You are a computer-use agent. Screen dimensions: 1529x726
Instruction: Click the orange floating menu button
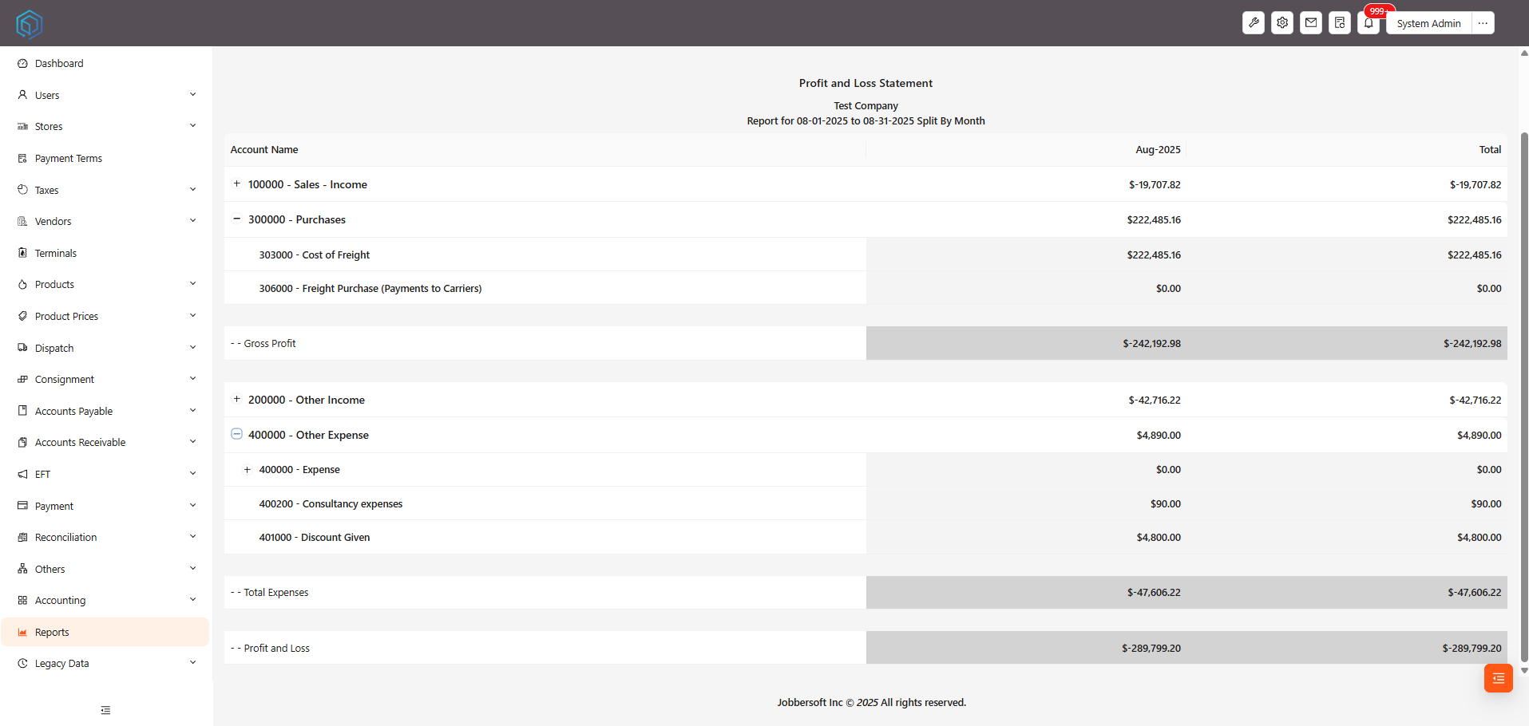point(1498,678)
